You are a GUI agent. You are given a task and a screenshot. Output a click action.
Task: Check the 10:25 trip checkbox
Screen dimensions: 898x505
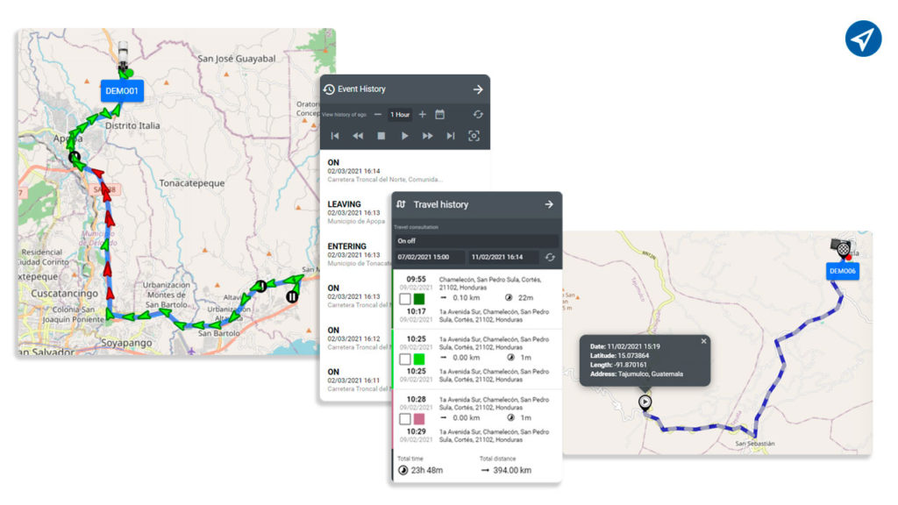(x=405, y=359)
